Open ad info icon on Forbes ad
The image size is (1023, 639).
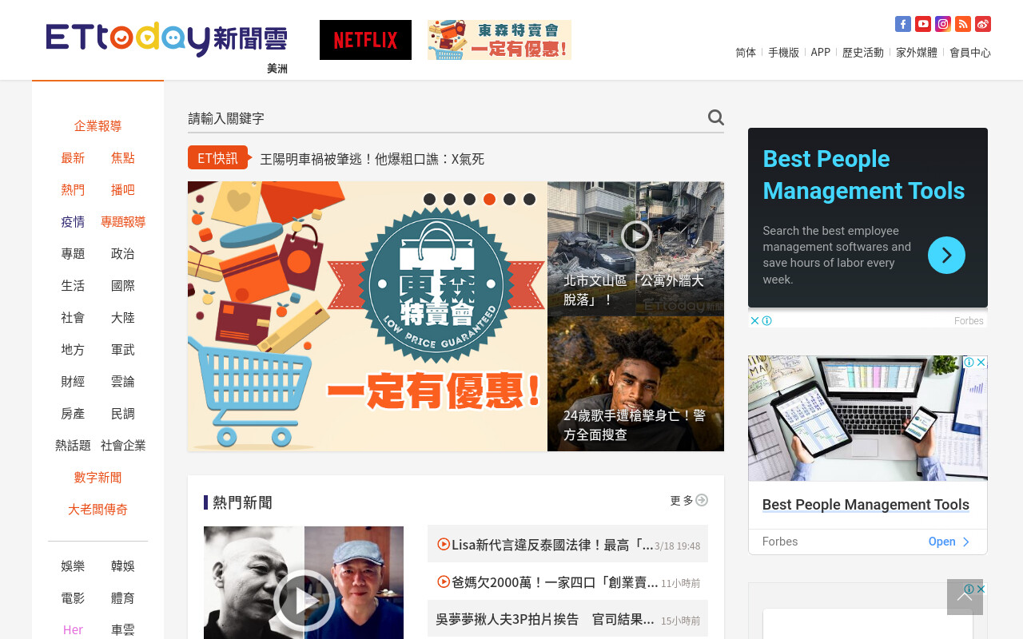pyautogui.click(x=766, y=320)
